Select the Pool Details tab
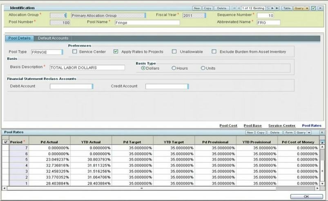The width and height of the screenshot is (328, 201). [19, 38]
